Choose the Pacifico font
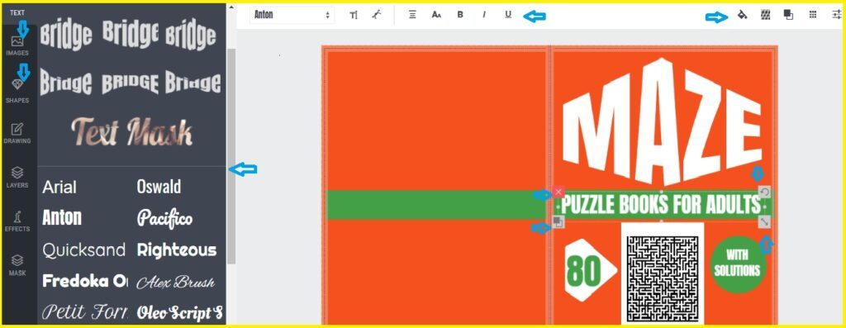Screen dimensions: 846x328 point(164,218)
